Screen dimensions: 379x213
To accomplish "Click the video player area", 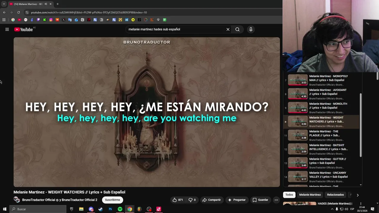I will point(147,112).
